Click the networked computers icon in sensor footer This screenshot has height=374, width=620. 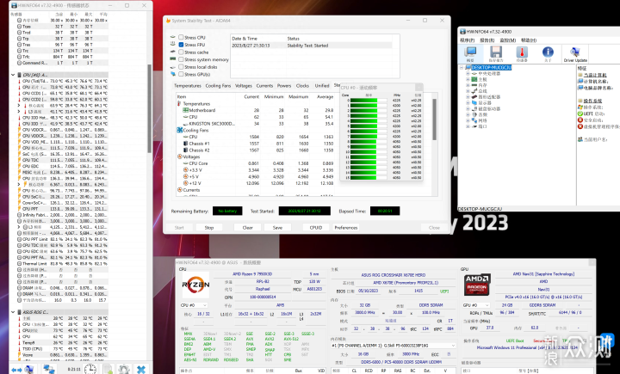49,369
